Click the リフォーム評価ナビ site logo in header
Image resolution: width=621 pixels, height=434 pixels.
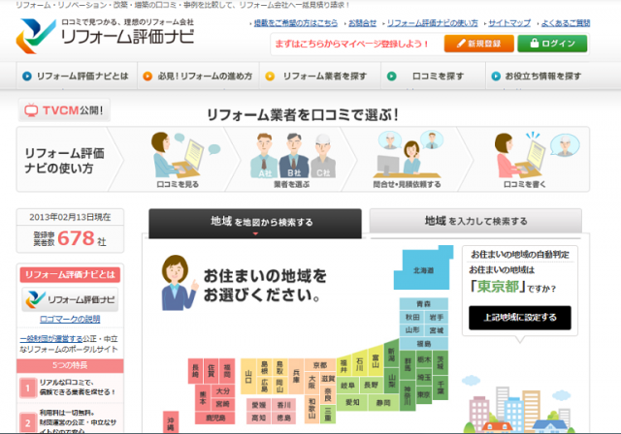(x=107, y=35)
